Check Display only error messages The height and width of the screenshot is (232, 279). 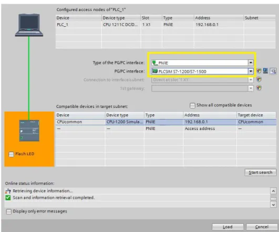[x=9, y=211]
